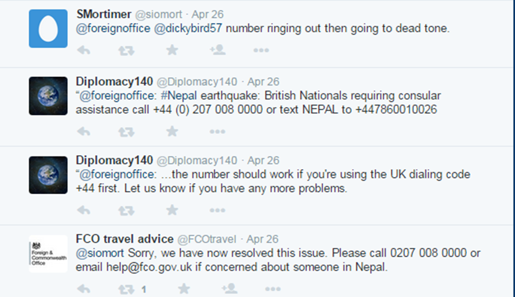This screenshot has width=515, height=297.
Task: Retweet the FCO travel advice tweet
Action: [126, 289]
